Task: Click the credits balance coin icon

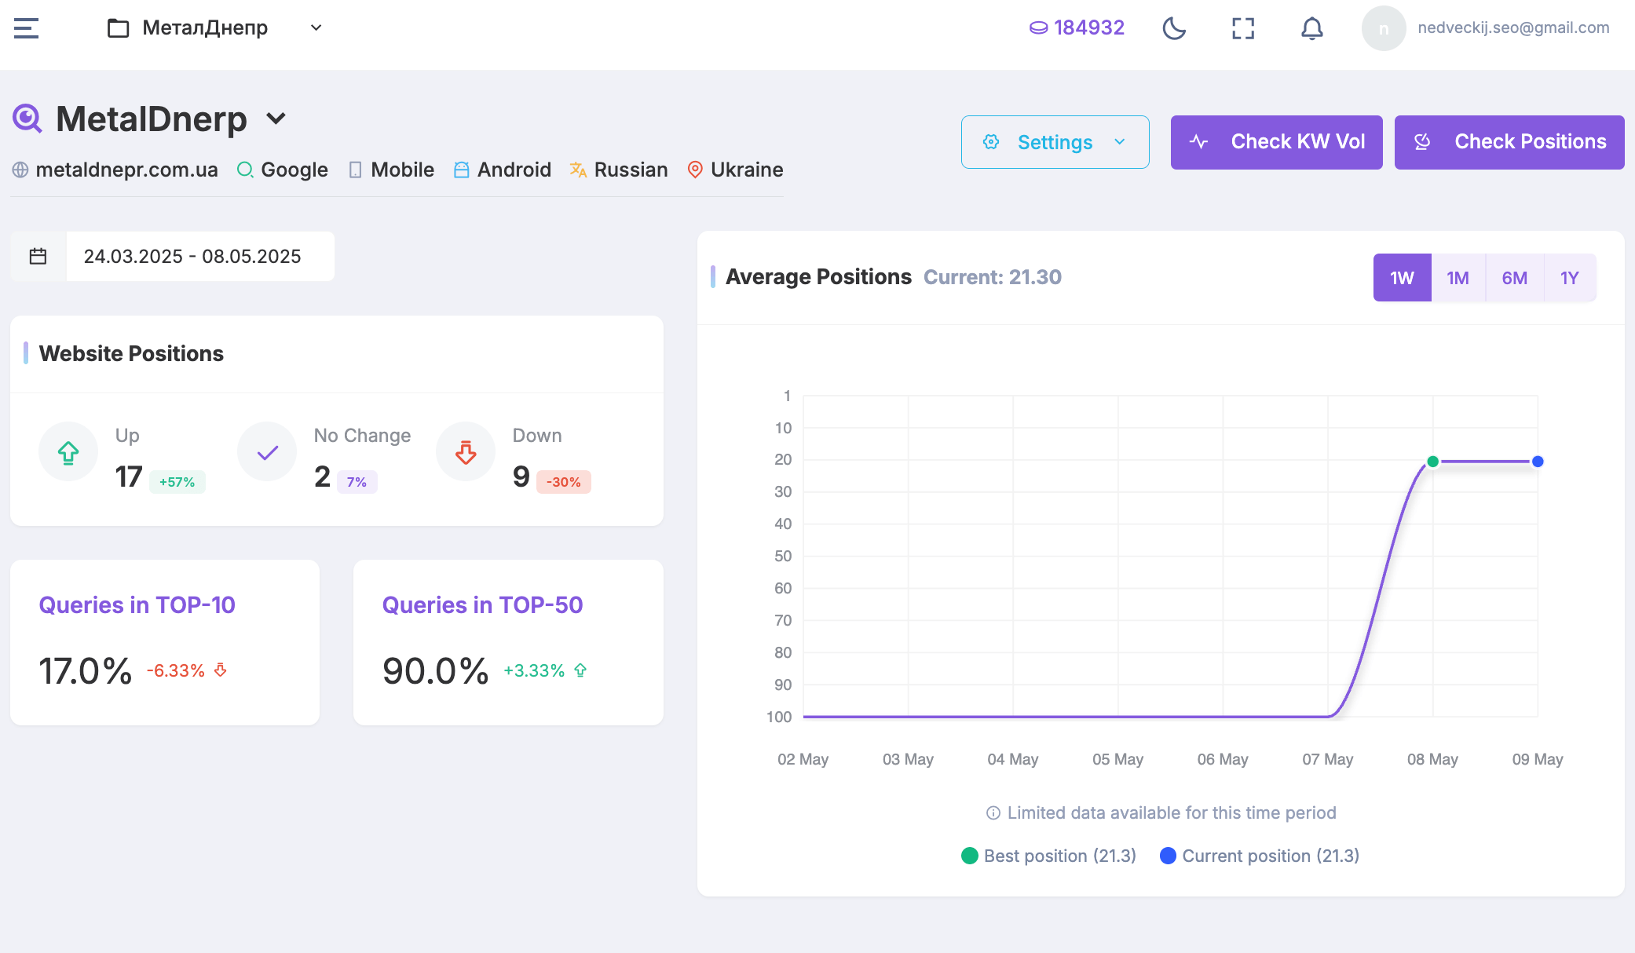Action: (1038, 28)
